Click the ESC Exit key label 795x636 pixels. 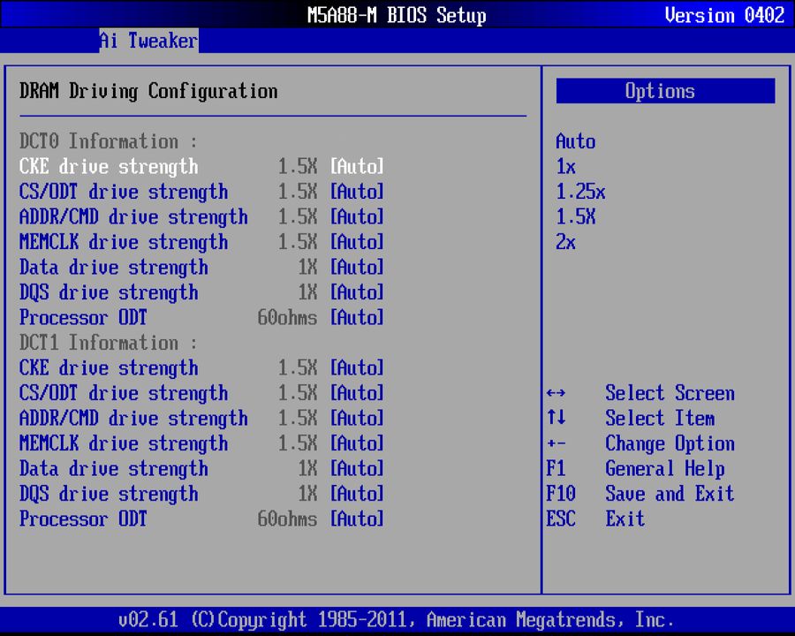click(x=561, y=519)
